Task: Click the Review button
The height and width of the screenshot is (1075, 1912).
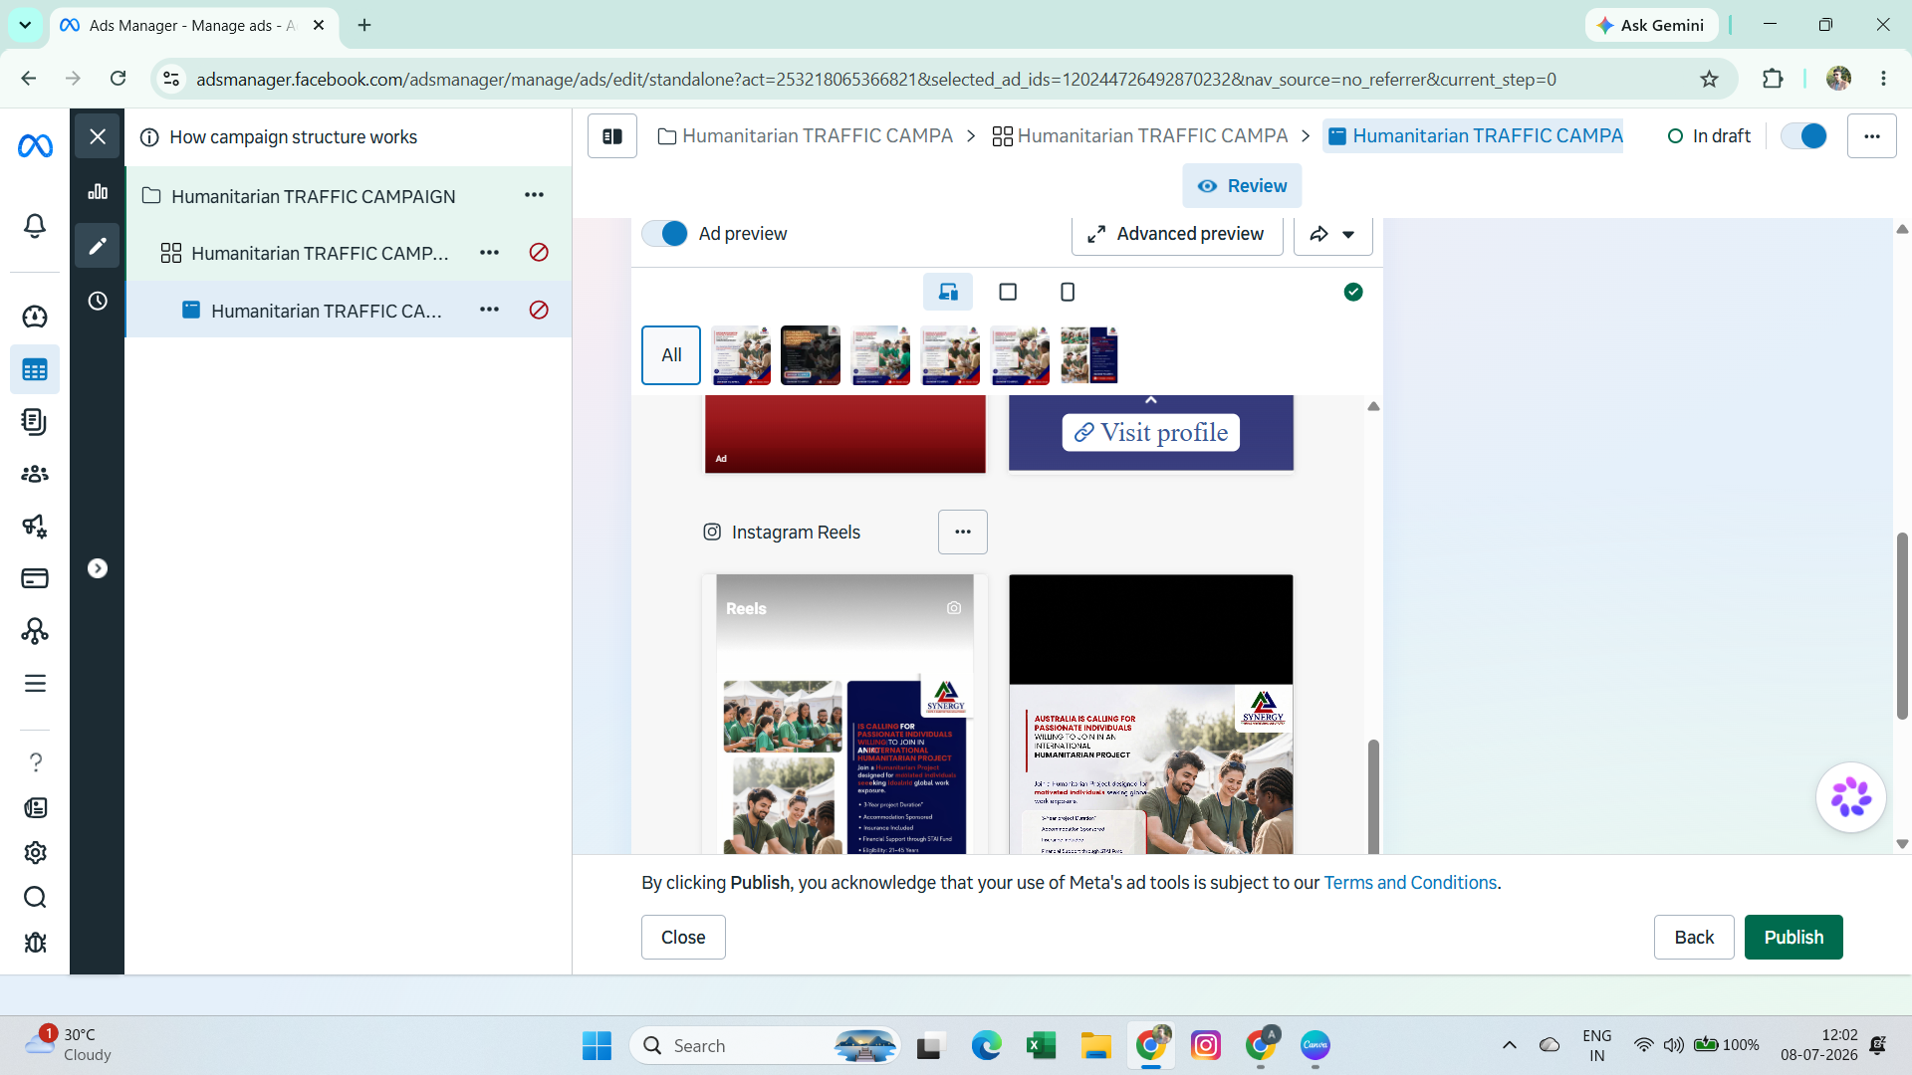Action: pyautogui.click(x=1242, y=186)
